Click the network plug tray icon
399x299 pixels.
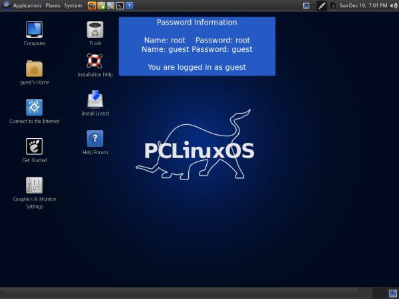(322, 5)
